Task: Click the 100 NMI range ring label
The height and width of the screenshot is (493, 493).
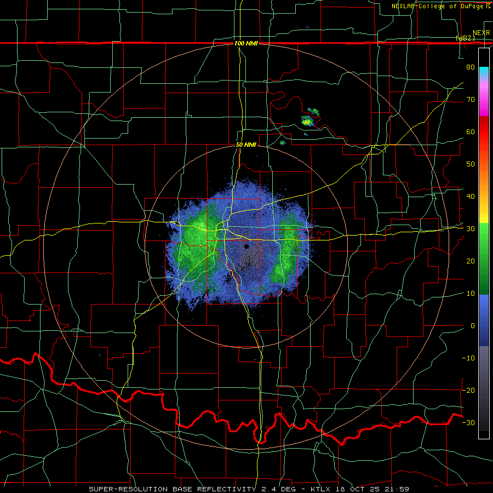Action: pyautogui.click(x=246, y=43)
